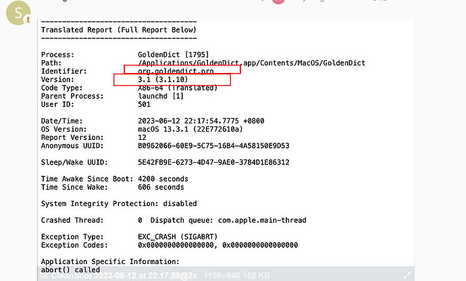Click the "Version:" label
The height and width of the screenshot is (281, 466).
(x=57, y=80)
